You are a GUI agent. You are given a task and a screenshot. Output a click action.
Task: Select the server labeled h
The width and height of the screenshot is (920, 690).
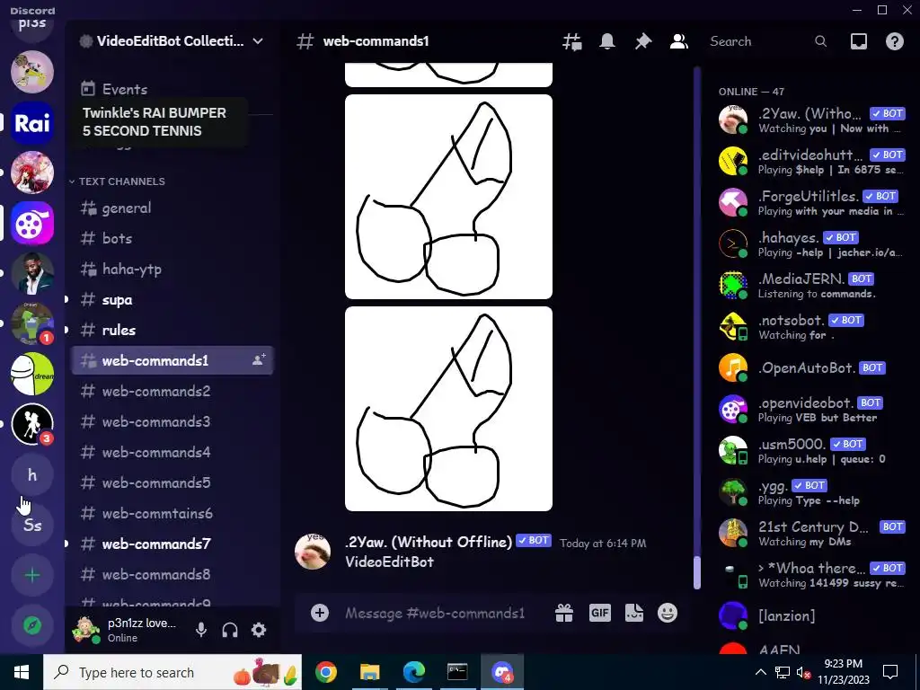pos(32,474)
